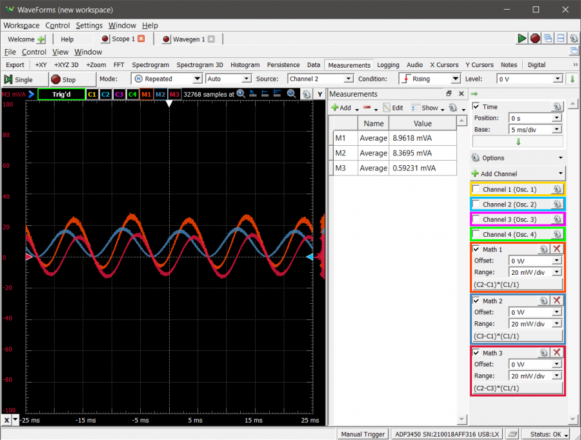
Task: Open the Mode dropdown showing Repeated
Action: tap(167, 79)
